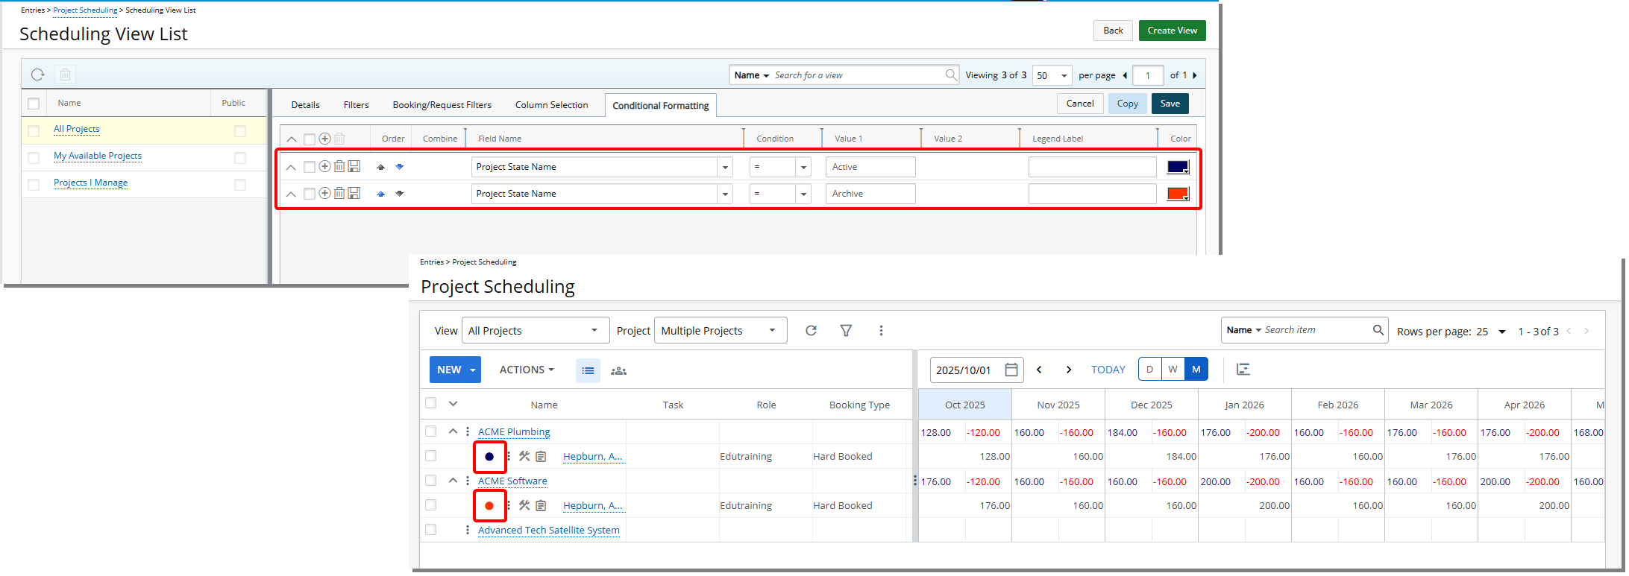
Task: Delete the Active conditional formatting row
Action: (339, 166)
